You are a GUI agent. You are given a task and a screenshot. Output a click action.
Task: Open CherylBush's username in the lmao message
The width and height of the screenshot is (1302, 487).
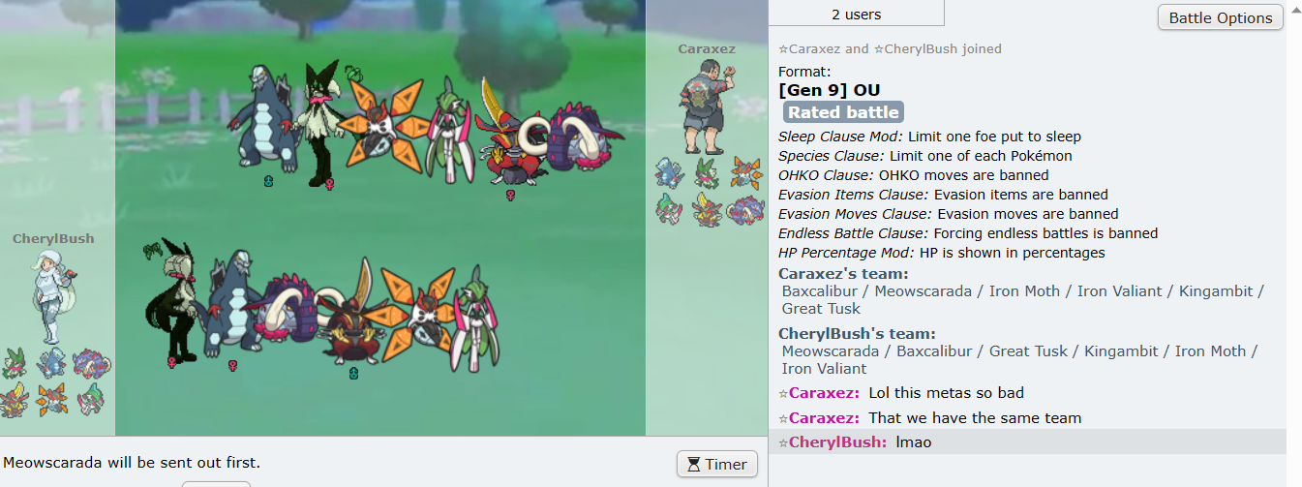[837, 442]
